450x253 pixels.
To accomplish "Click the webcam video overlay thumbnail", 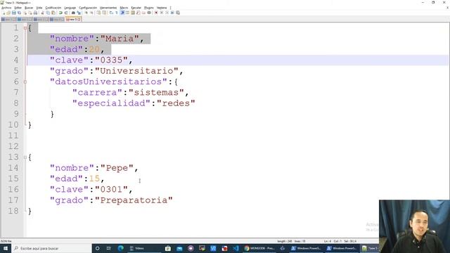I will (414, 226).
